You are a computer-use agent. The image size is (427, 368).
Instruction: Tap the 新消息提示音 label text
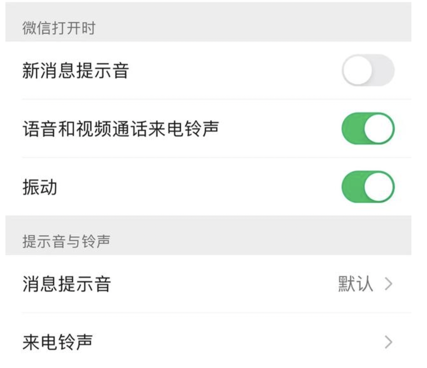click(76, 70)
